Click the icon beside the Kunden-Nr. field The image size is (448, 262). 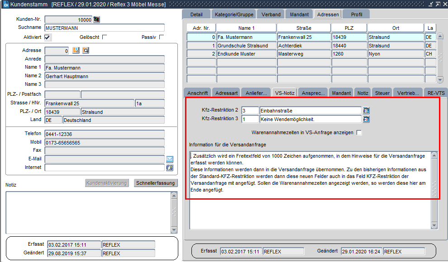pyautogui.click(x=96, y=19)
